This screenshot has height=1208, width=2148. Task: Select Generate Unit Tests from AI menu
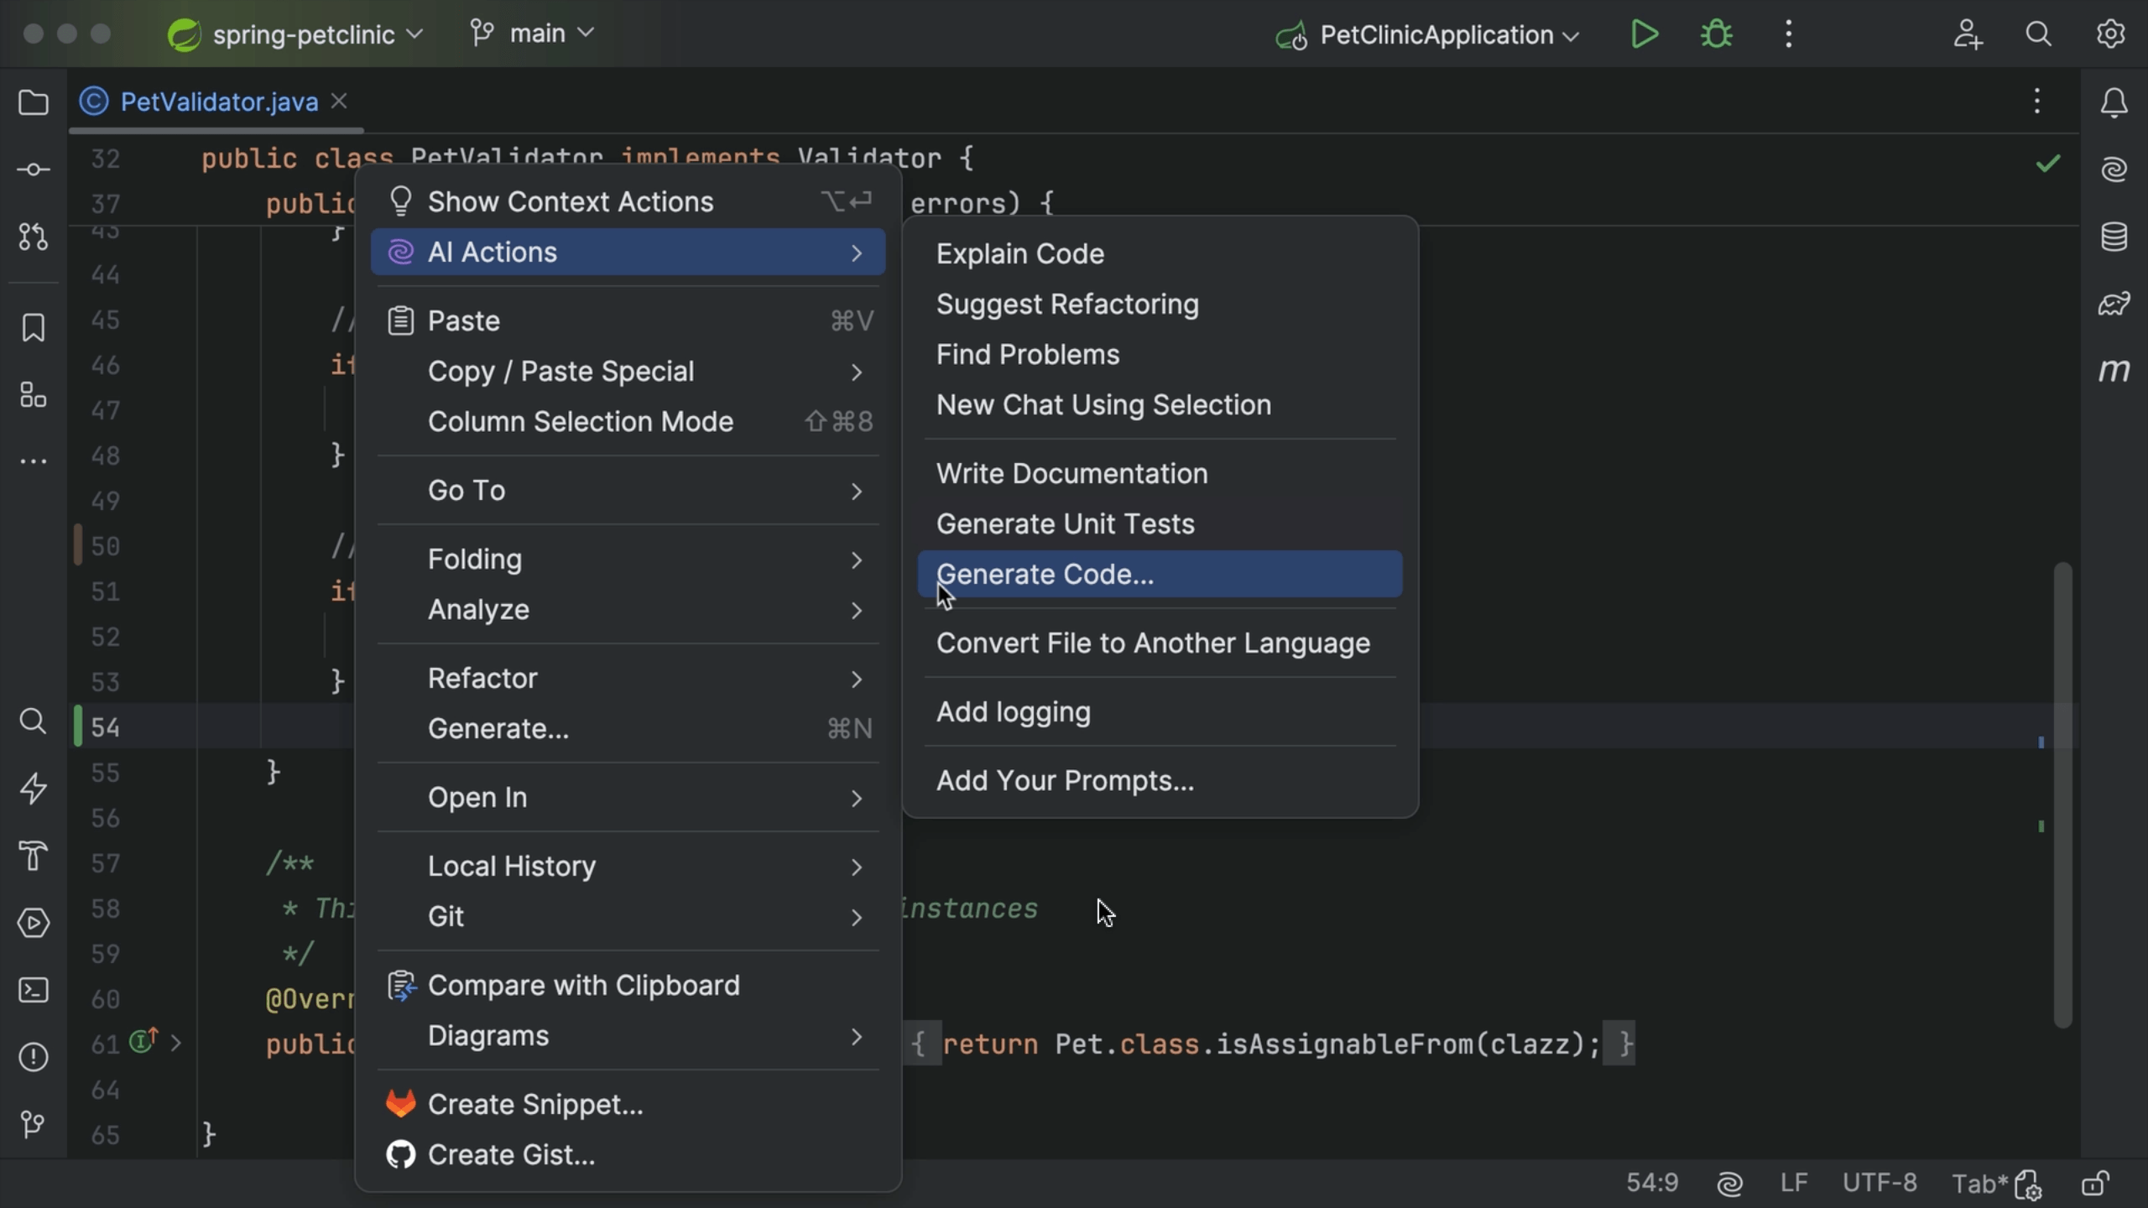(x=1064, y=523)
